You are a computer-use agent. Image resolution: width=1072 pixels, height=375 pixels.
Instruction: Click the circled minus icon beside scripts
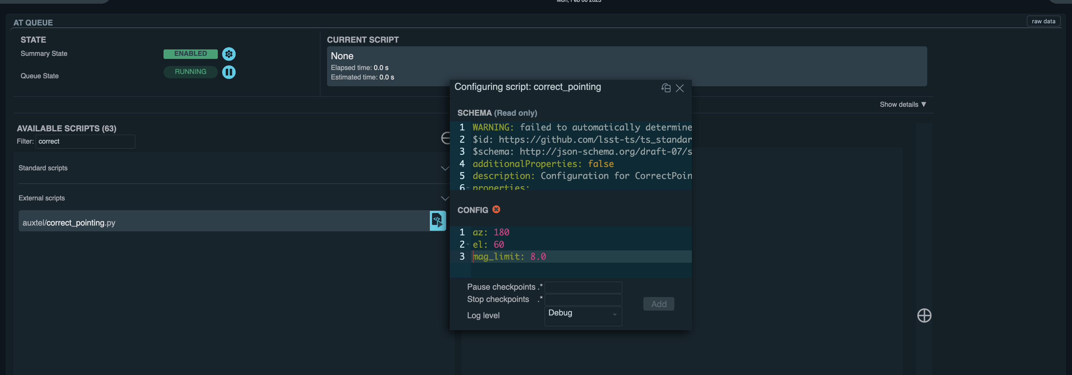(445, 138)
